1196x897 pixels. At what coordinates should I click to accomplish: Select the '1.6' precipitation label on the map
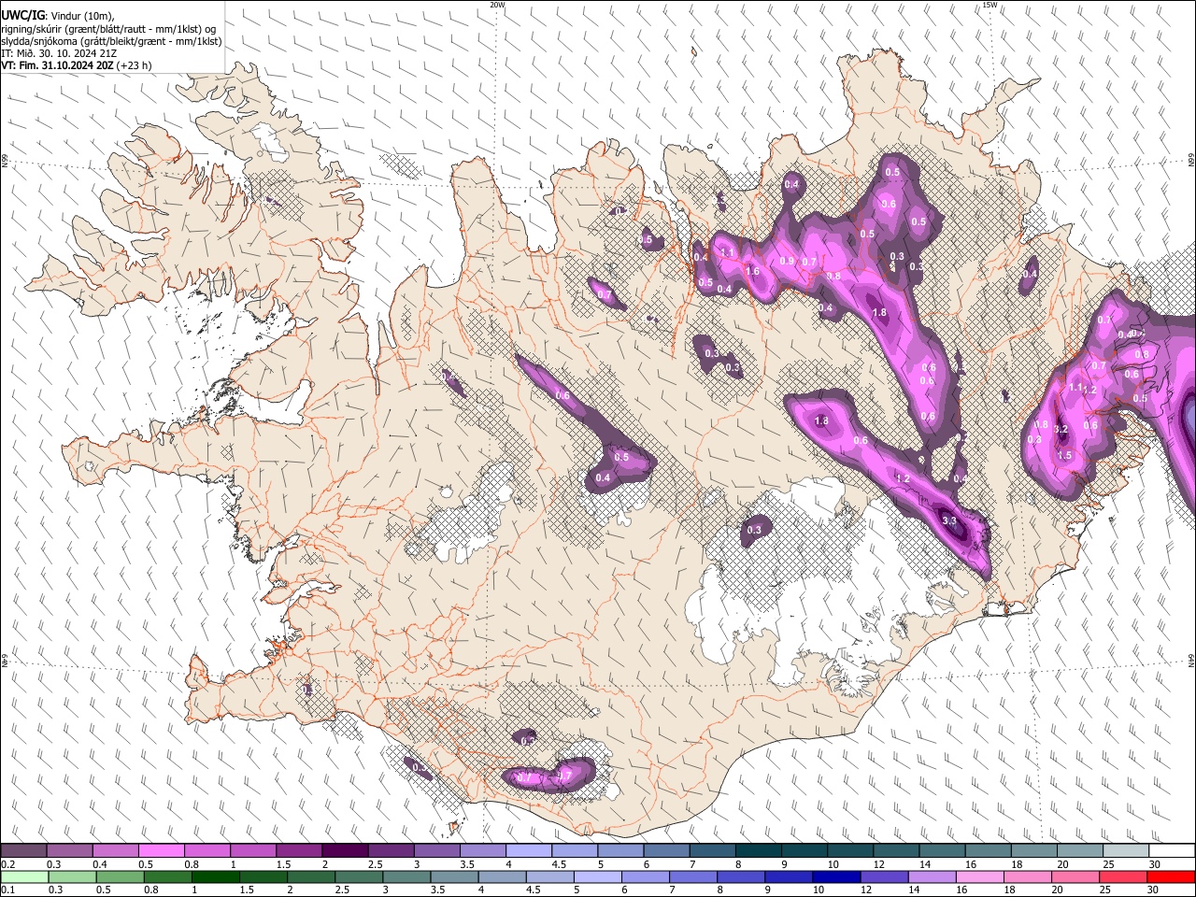click(x=753, y=272)
